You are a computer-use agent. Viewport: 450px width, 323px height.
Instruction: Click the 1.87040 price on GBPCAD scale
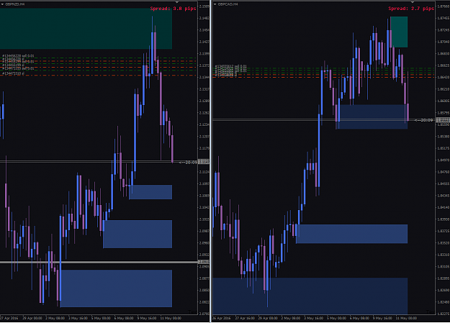pyautogui.click(x=443, y=42)
